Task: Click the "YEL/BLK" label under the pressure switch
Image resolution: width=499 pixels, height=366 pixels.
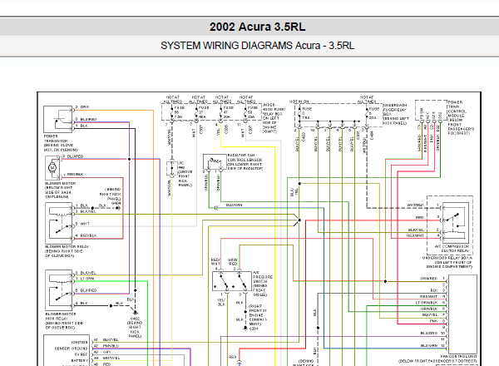Action: pyautogui.click(x=221, y=302)
